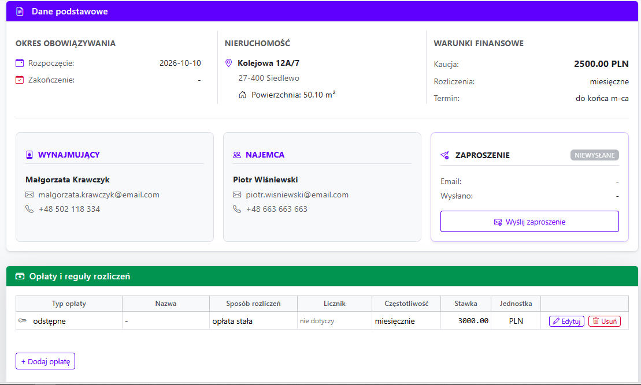The image size is (641, 385).
Task: Click the Stawka column header
Action: point(466,304)
